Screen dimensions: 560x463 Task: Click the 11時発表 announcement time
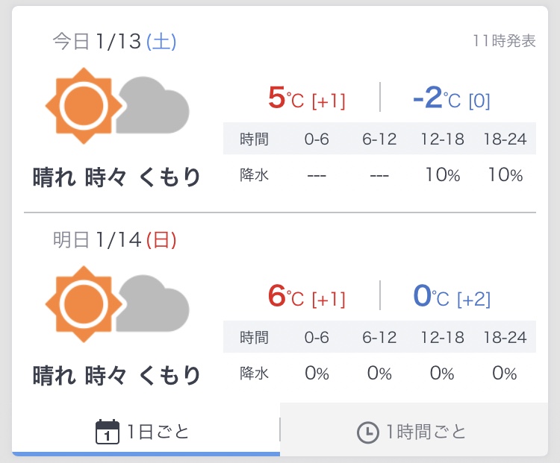point(504,41)
